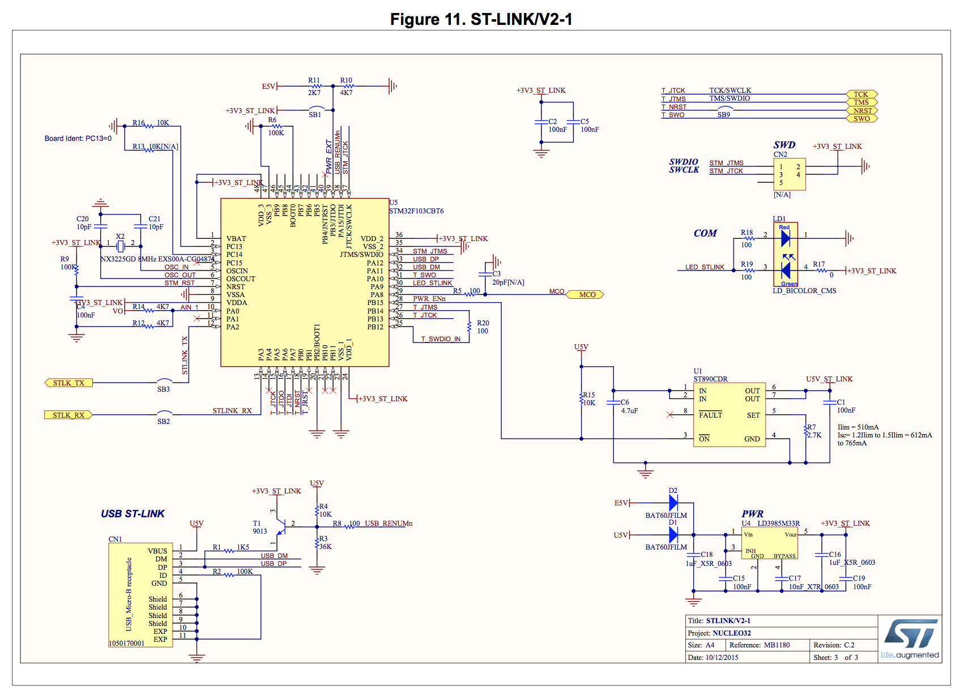
Task: Click the figure title 'Figure 11. ST-LINK/V2-1'
Action: 481,19
